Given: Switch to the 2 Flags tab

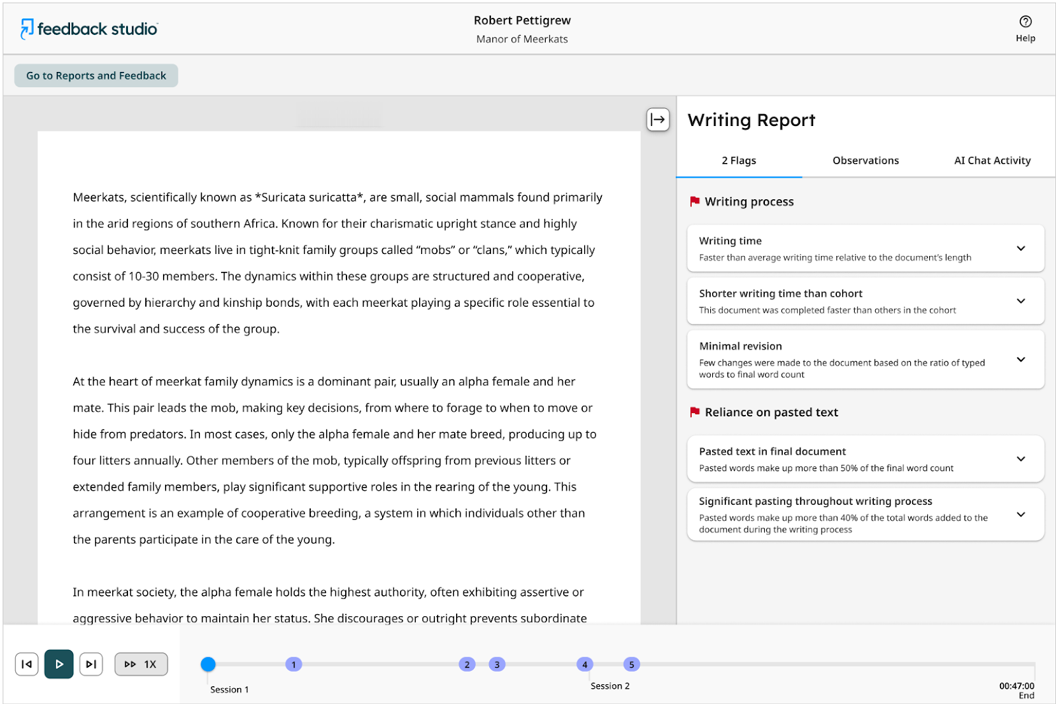Looking at the screenshot, I should [739, 160].
